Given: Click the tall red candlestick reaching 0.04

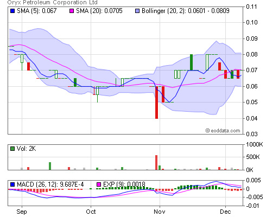Looking at the screenshot, I should pos(157,103).
